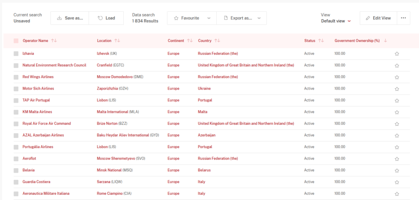Tick the select-all checkbox in header
Viewport: 419px width, 200px height.
tap(16, 41)
